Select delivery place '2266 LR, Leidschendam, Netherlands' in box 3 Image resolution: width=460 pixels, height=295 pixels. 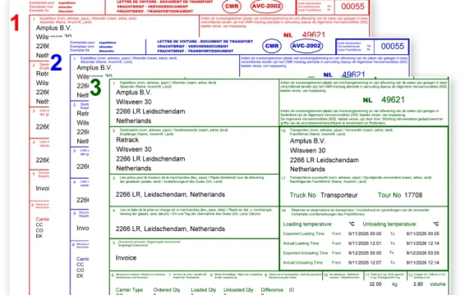coord(171,195)
